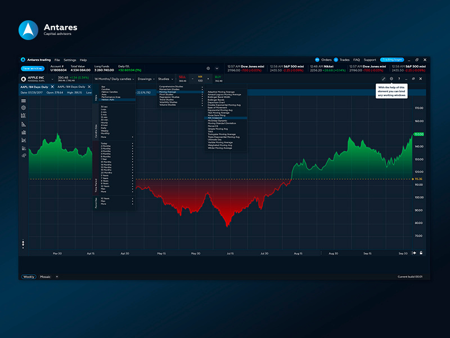The image size is (450, 338).
Task: Click the histogram icon in sidebar
Action: click(24, 148)
